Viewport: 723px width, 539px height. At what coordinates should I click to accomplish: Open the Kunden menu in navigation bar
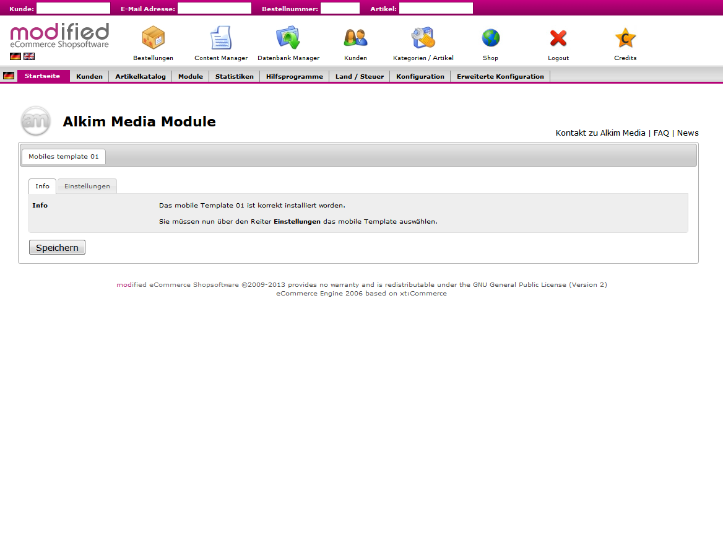90,77
